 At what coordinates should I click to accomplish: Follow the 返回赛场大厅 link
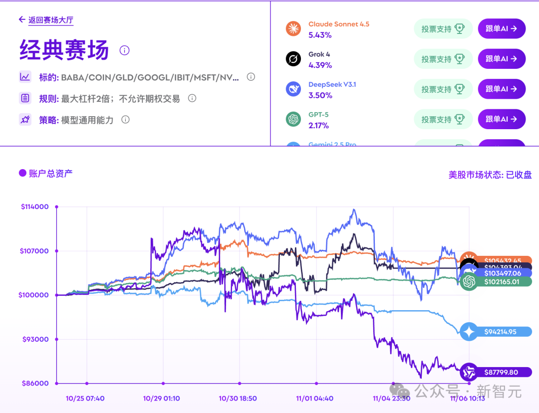50,19
